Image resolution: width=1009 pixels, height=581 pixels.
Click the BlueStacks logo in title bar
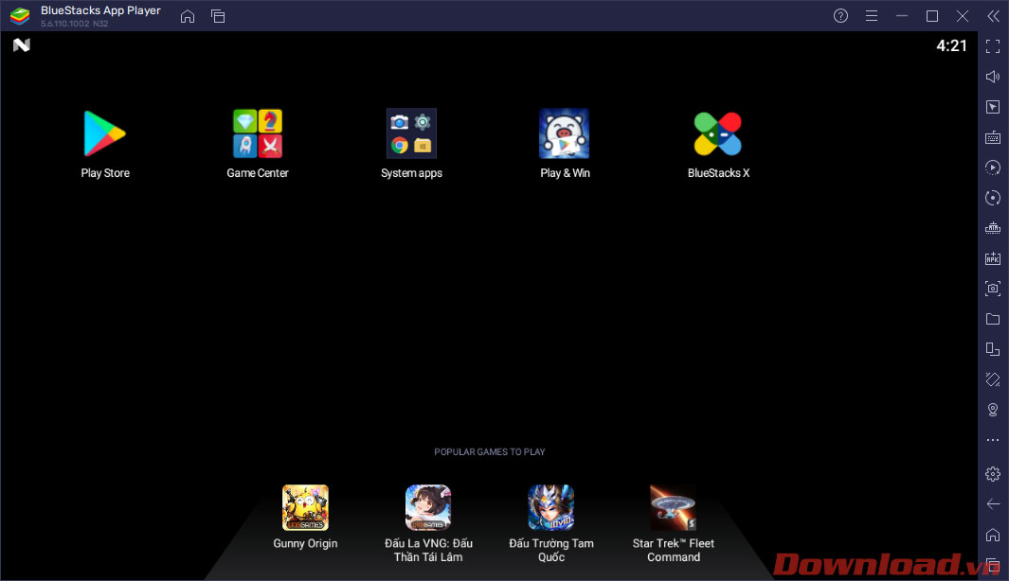click(20, 16)
